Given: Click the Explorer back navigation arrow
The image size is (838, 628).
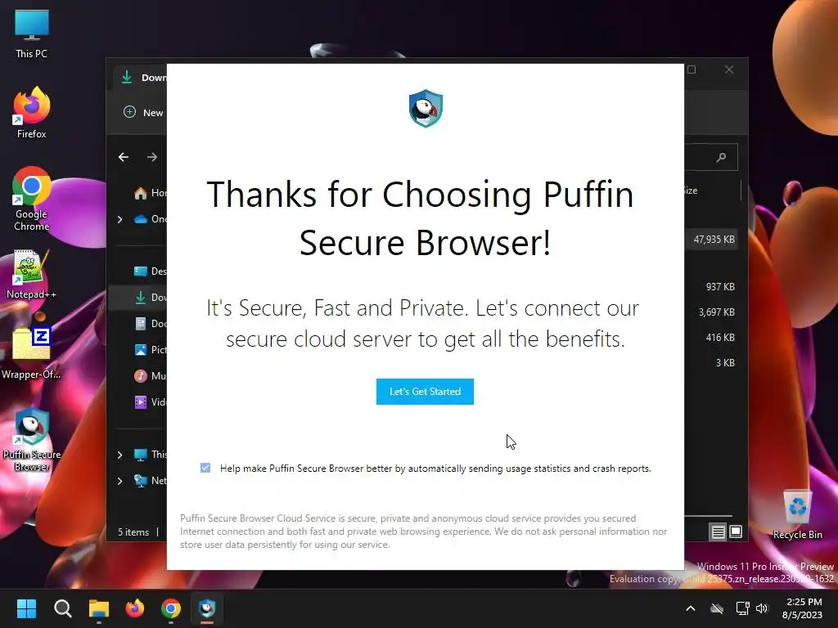Looking at the screenshot, I should click(x=124, y=157).
